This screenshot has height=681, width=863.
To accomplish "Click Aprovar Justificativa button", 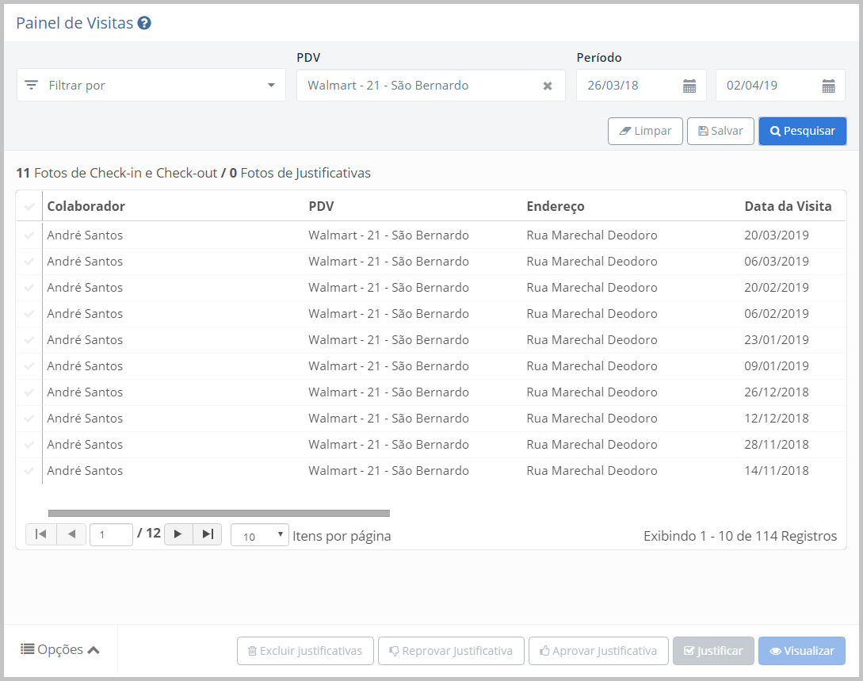I will [599, 651].
